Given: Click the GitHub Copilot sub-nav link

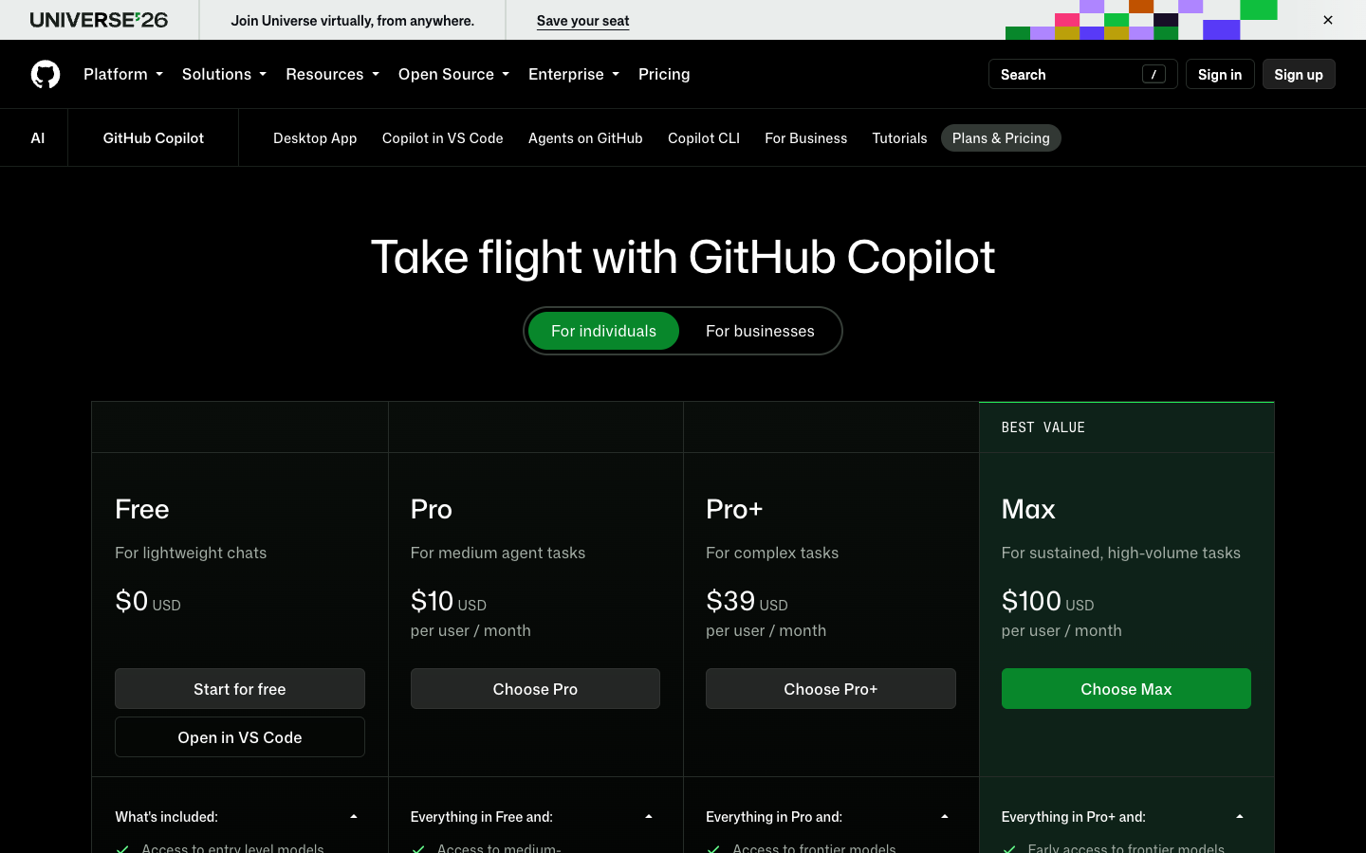Looking at the screenshot, I should coord(154,138).
